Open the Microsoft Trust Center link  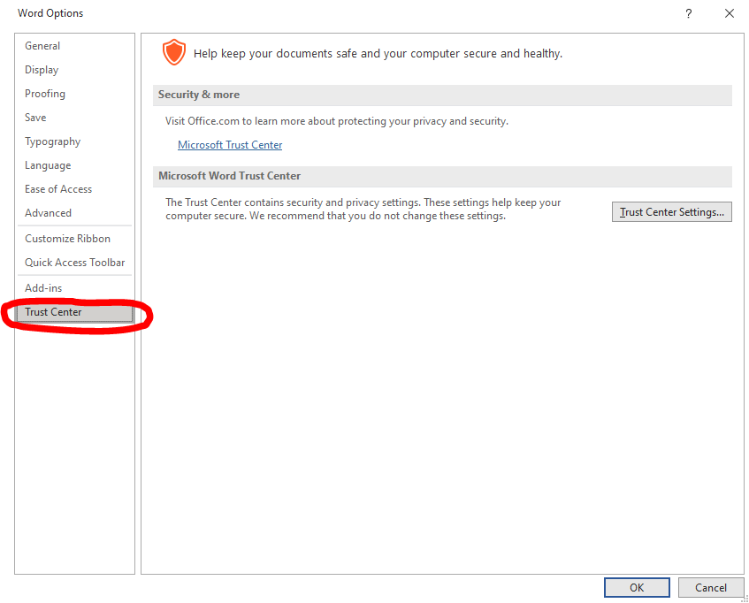[230, 144]
